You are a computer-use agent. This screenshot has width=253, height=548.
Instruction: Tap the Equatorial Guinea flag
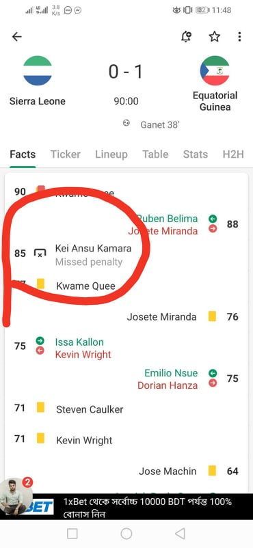click(x=215, y=71)
